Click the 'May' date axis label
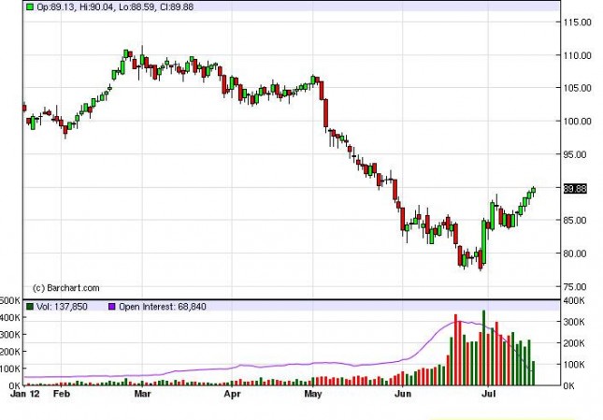 [312, 394]
